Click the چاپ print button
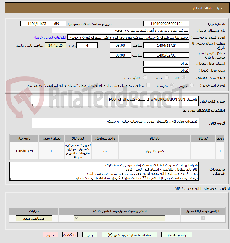Viewport: 230px width, 243px height. tap(90, 235)
